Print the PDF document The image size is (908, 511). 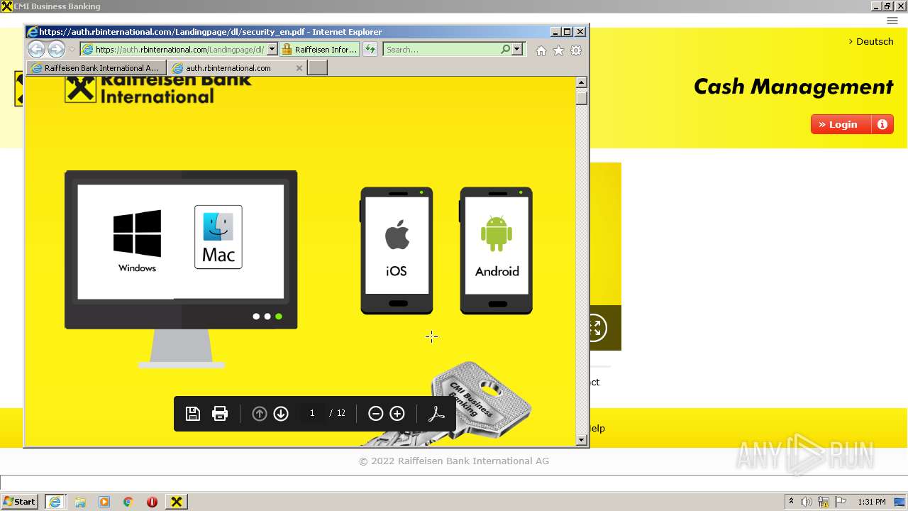(x=220, y=414)
